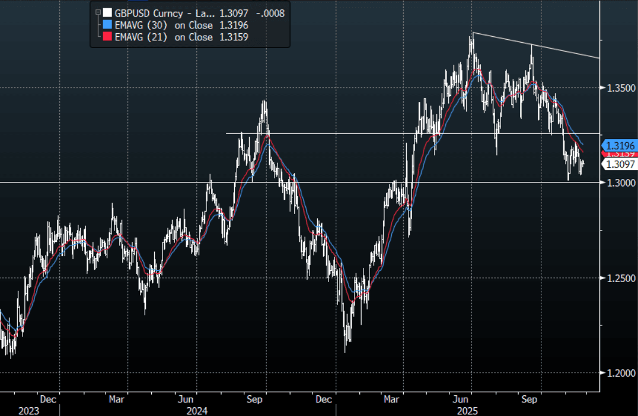Click the 1.2000 label on the price axis
Screen dimensions: 638x416
[619, 373]
